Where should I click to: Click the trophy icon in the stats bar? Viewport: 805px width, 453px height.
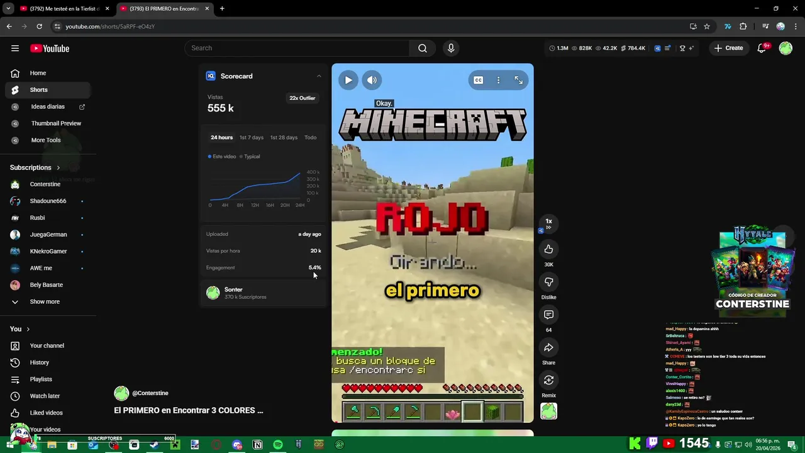[x=682, y=48]
